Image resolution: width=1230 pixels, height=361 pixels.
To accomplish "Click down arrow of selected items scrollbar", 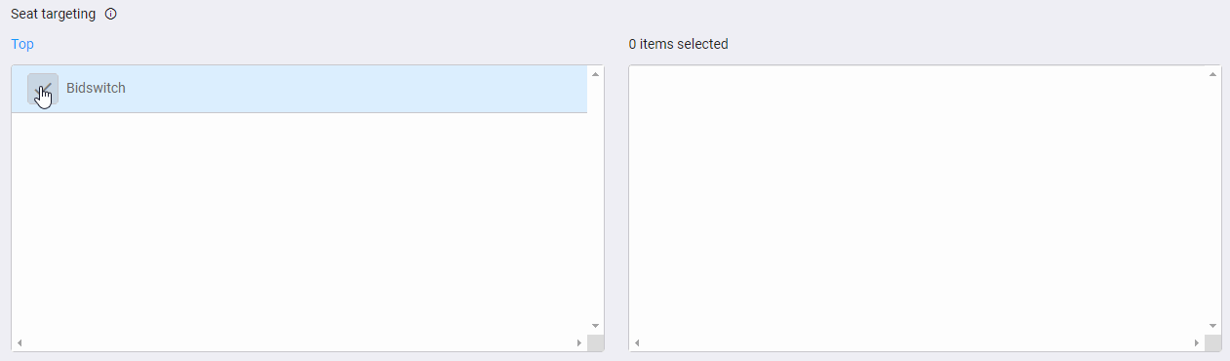I will click(1212, 326).
